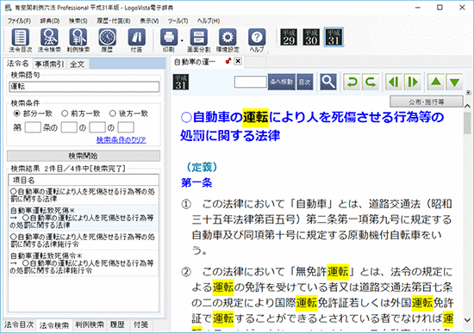
Task: Open the 履歴・付箋(B) menu
Action: [x=114, y=21]
